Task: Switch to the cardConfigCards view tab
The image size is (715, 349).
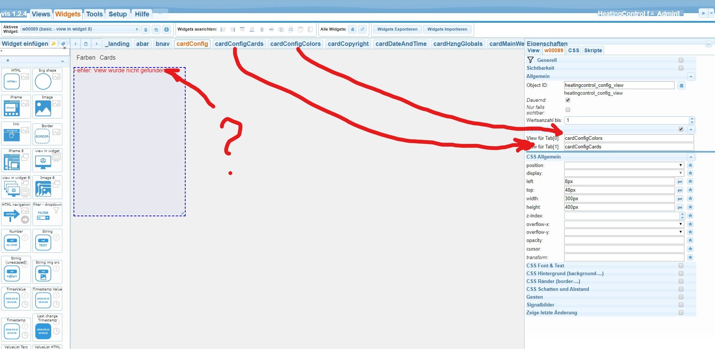Action: (239, 44)
